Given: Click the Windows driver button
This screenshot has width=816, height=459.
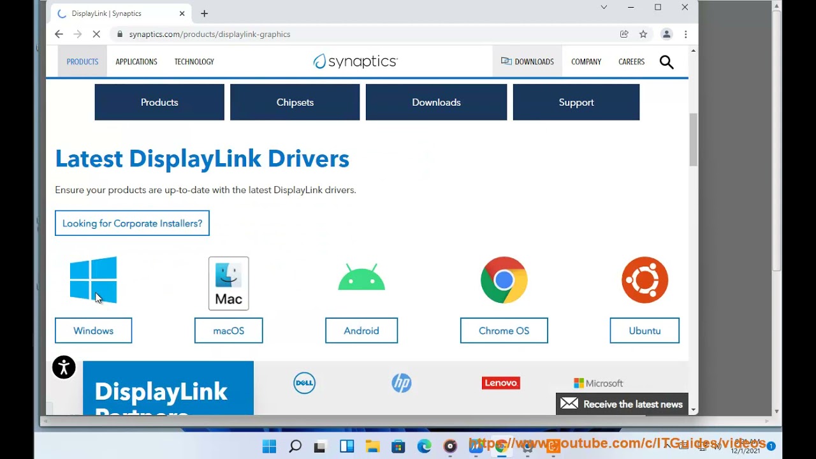Looking at the screenshot, I should [x=93, y=331].
